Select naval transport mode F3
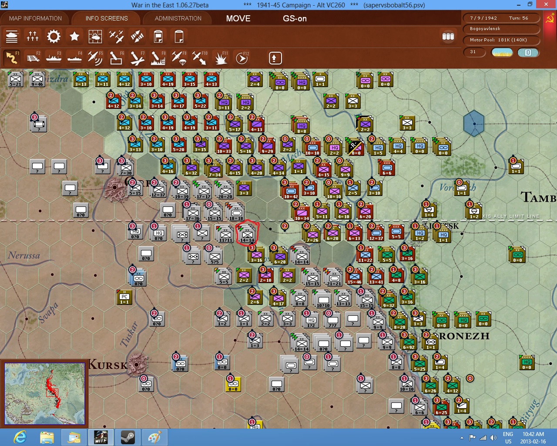This screenshot has width=557, height=446. click(54, 58)
